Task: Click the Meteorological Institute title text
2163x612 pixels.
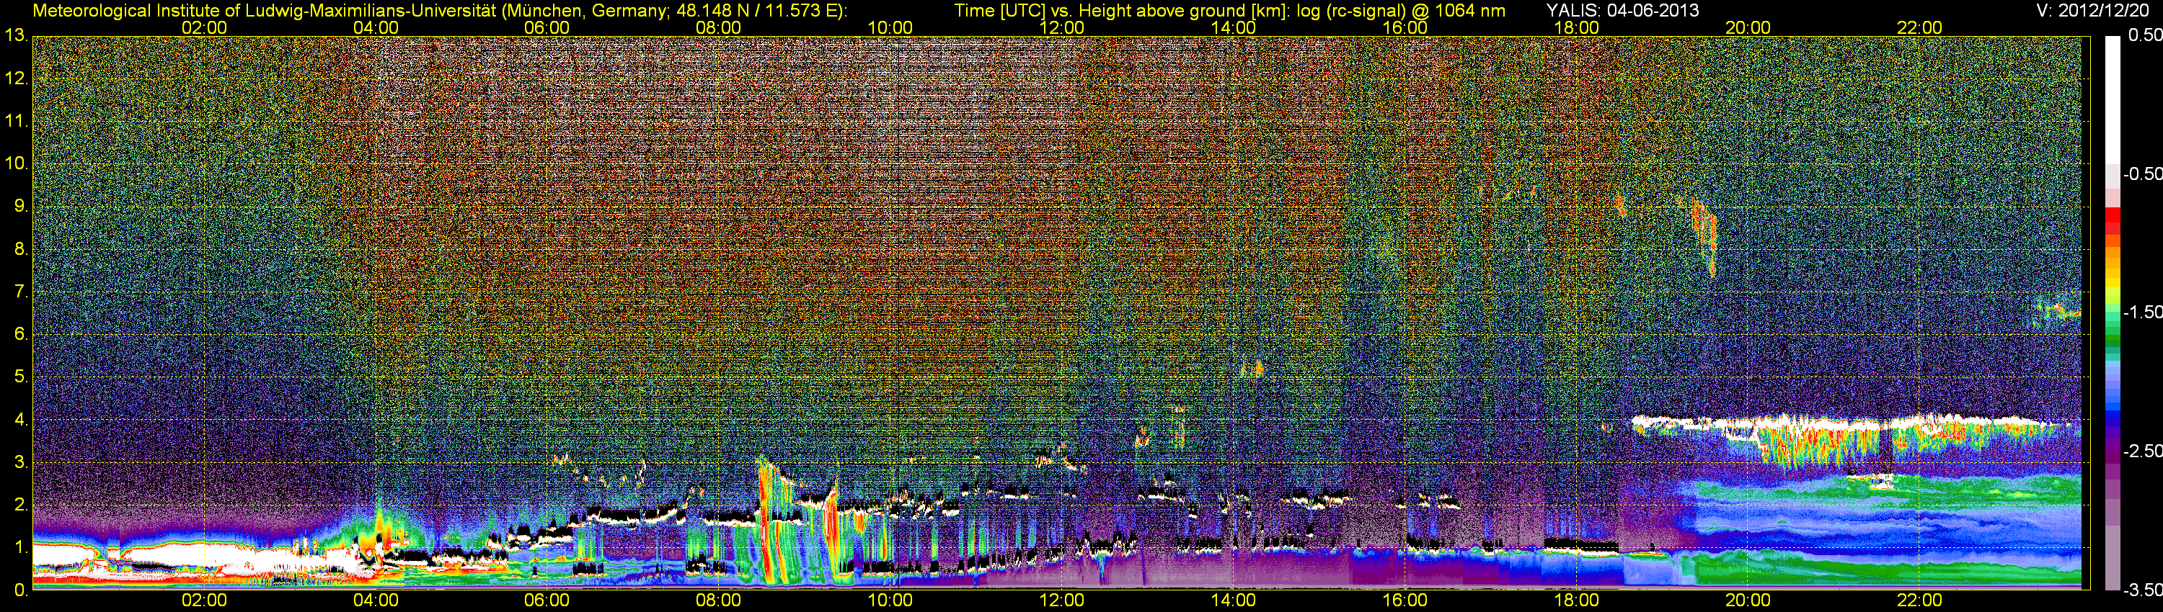Action: pos(440,11)
